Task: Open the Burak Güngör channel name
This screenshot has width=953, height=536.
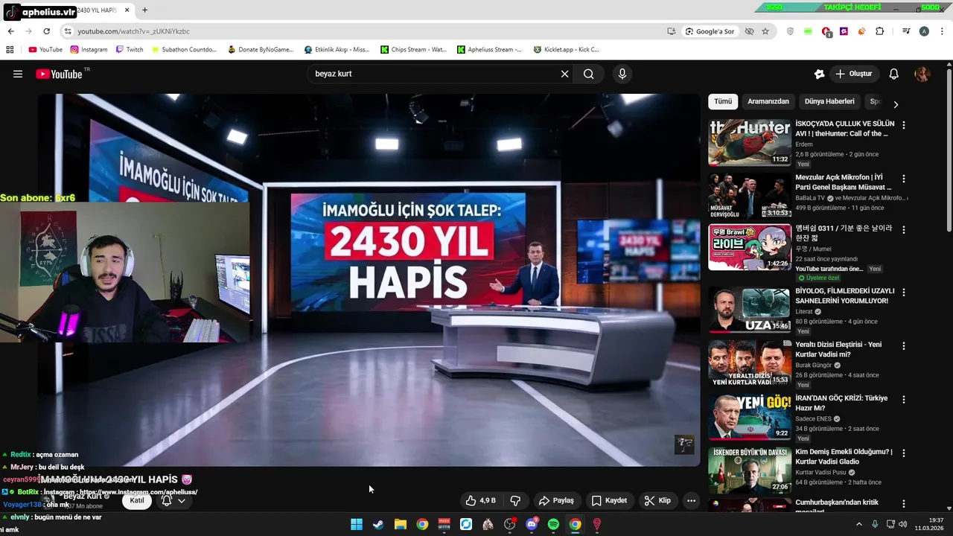Action: coord(815,366)
